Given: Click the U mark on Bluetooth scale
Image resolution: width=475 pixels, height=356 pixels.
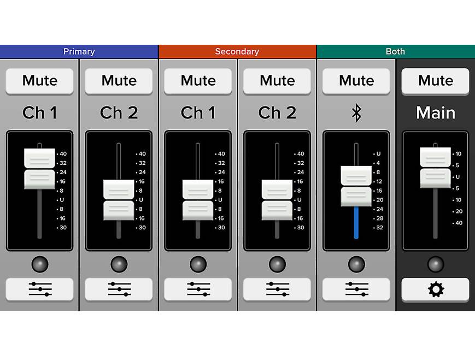Looking at the screenshot, I should point(377,154).
